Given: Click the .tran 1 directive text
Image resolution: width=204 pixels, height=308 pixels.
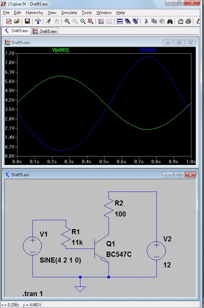Looking at the screenshot, I should tap(33, 294).
